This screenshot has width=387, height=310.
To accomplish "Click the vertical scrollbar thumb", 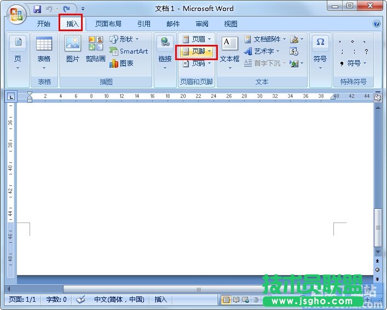I will pyautogui.click(x=378, y=227).
